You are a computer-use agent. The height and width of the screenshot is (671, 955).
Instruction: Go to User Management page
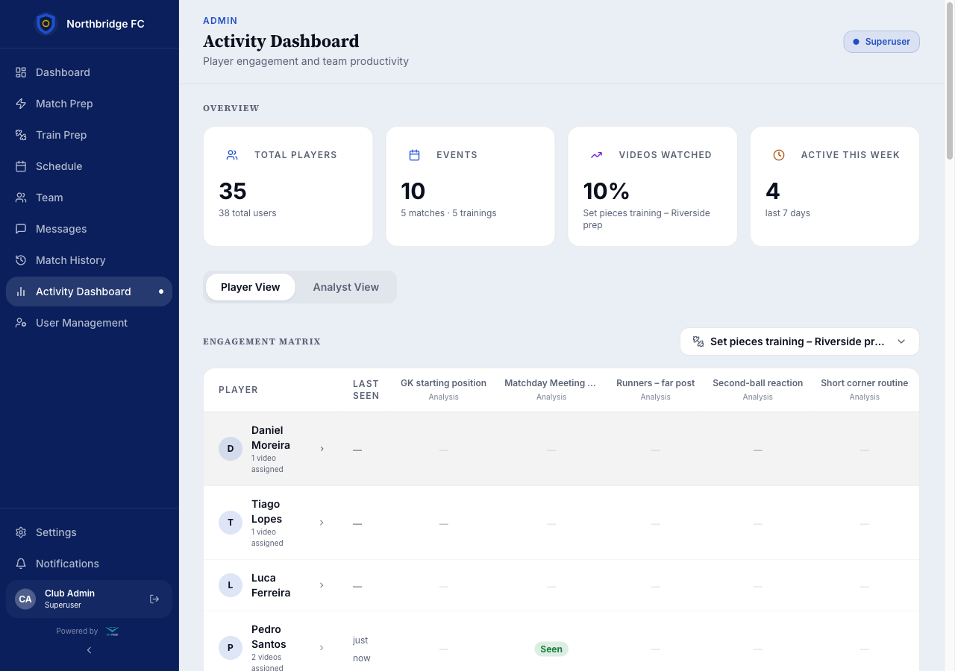point(89,323)
